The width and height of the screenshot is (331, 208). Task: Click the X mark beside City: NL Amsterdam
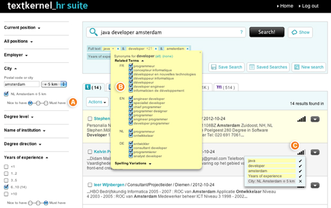point(301,181)
